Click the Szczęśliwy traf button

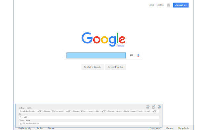click(116, 67)
